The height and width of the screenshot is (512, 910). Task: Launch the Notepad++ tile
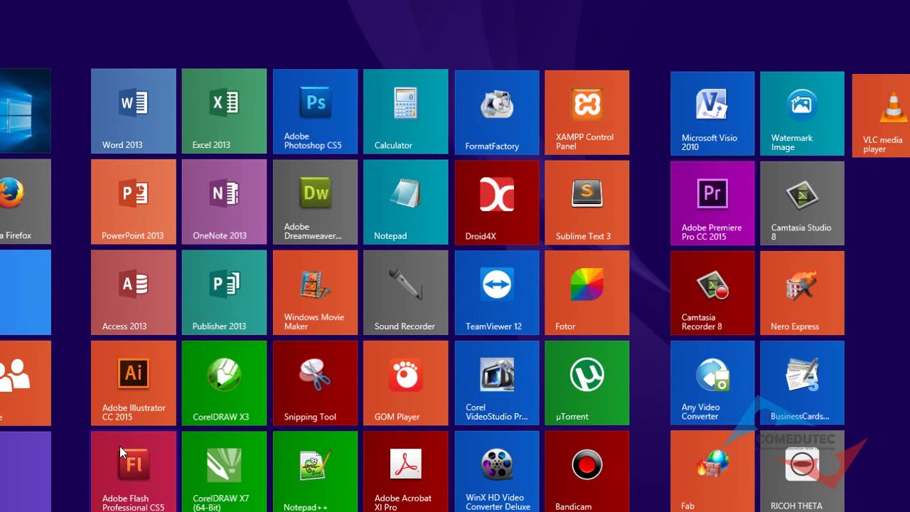click(315, 471)
